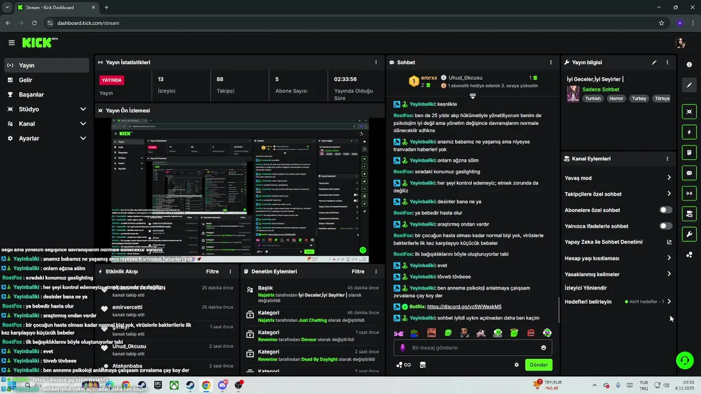Select the angry red face emote
The height and width of the screenshot is (394, 701).
531,333
